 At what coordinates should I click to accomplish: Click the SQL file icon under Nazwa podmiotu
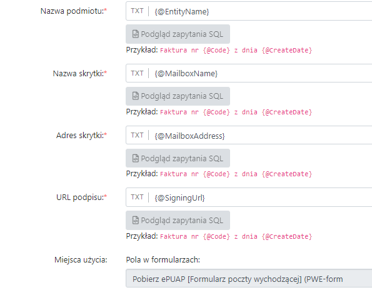pos(136,34)
